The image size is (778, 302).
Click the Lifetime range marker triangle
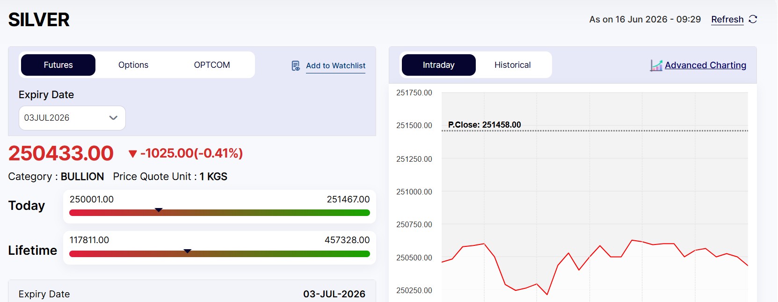[188, 251]
